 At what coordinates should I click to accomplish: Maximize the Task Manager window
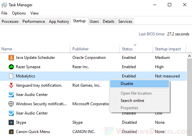pos(170,5)
